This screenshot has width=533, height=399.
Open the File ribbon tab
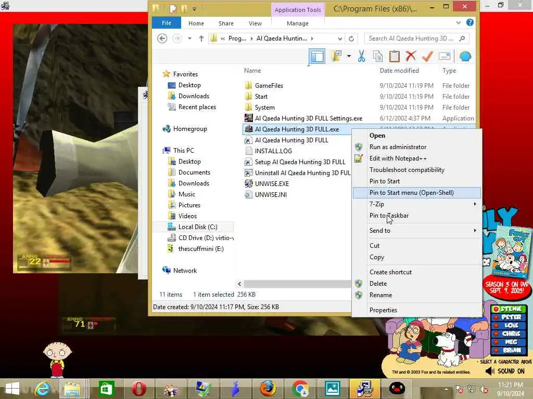tap(167, 23)
